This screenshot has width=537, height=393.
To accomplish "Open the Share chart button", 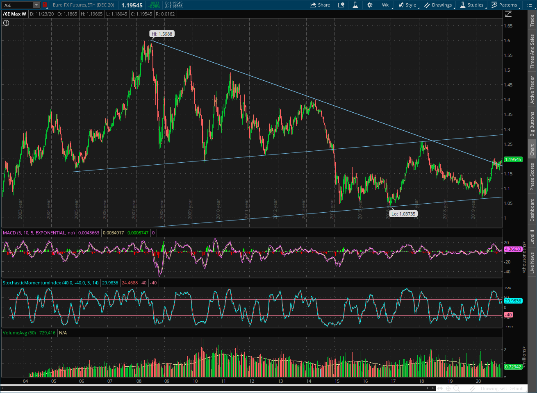I will tap(320, 5).
